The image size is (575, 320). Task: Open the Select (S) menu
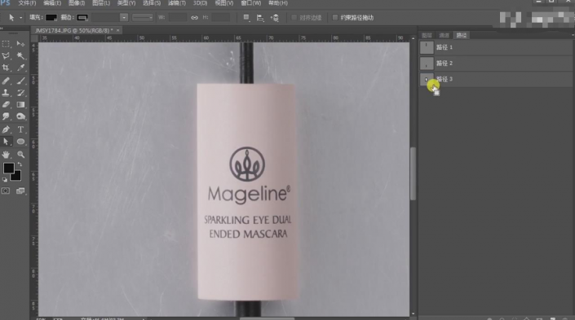tap(152, 3)
